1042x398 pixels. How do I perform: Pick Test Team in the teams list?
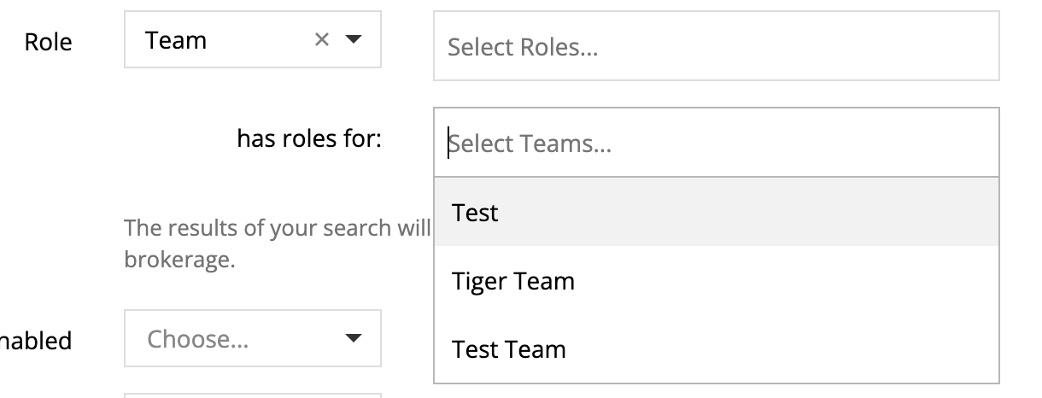point(509,349)
